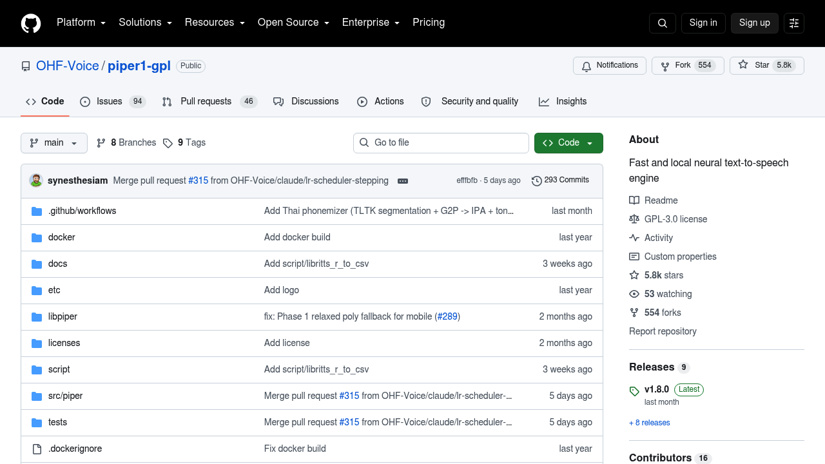Switch to the Issues tab
Screen dimensions: 825x464
[113, 102]
